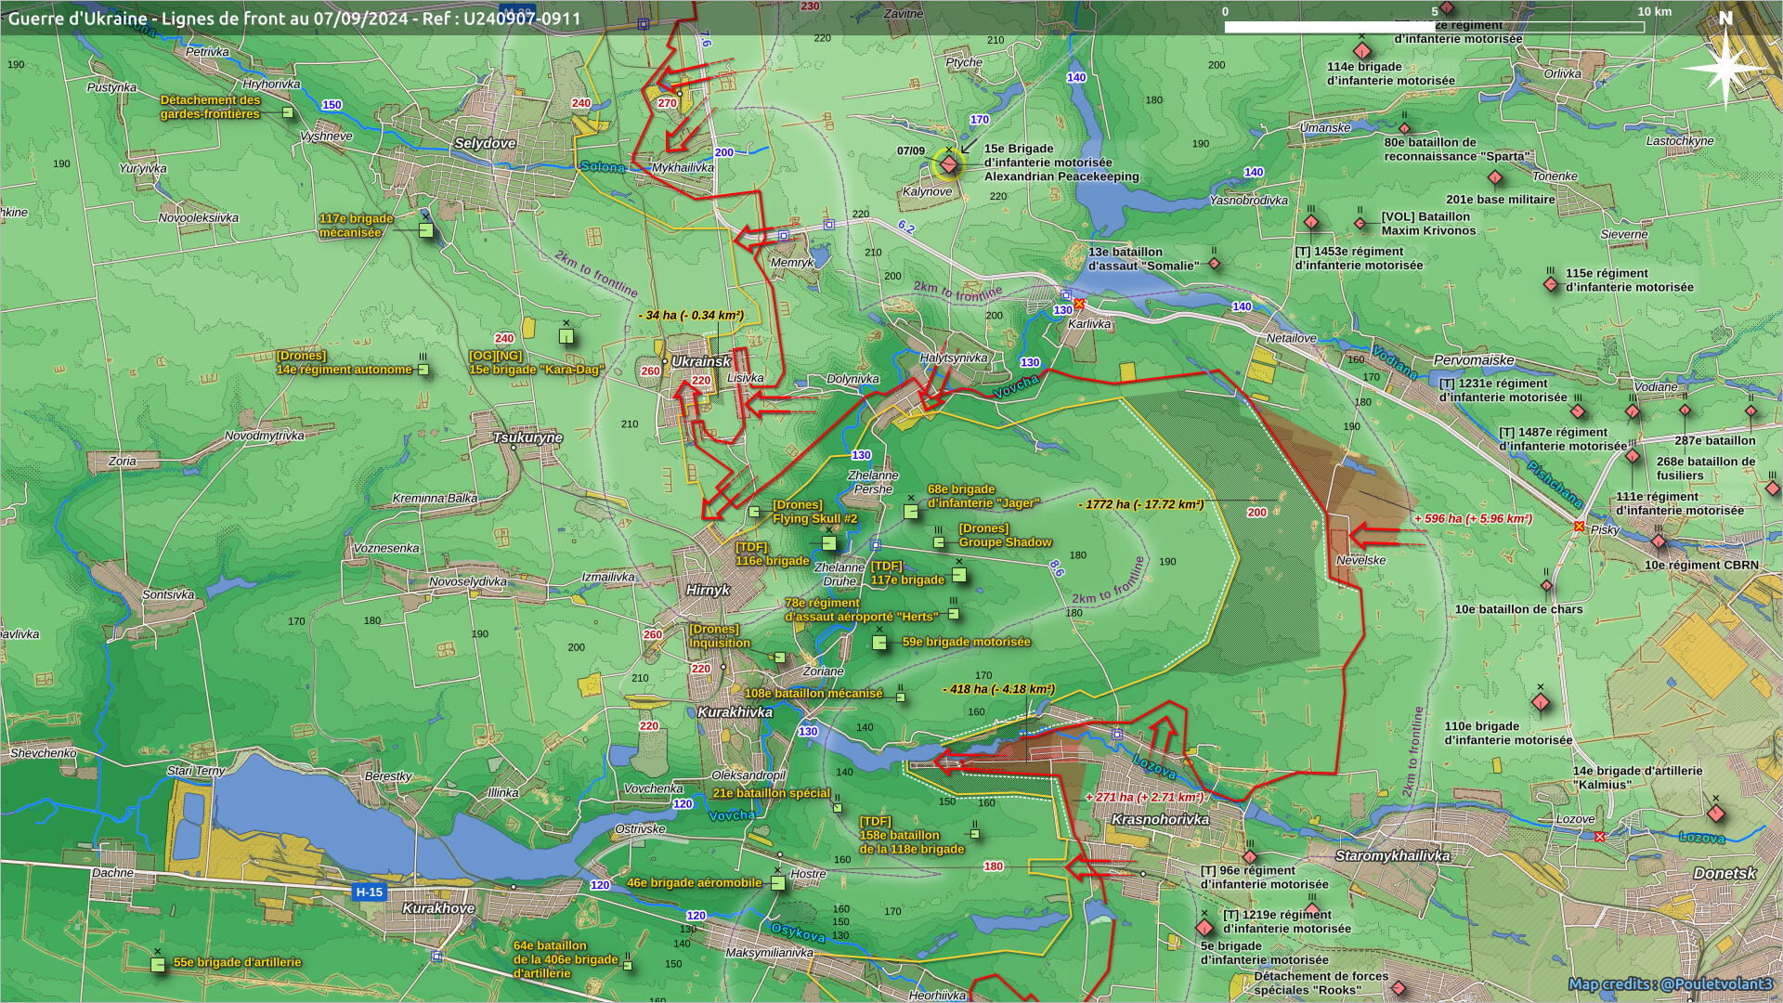Click the -1772 ha area change label
Viewport: 1783px width, 1003px height.
pyautogui.click(x=1140, y=505)
